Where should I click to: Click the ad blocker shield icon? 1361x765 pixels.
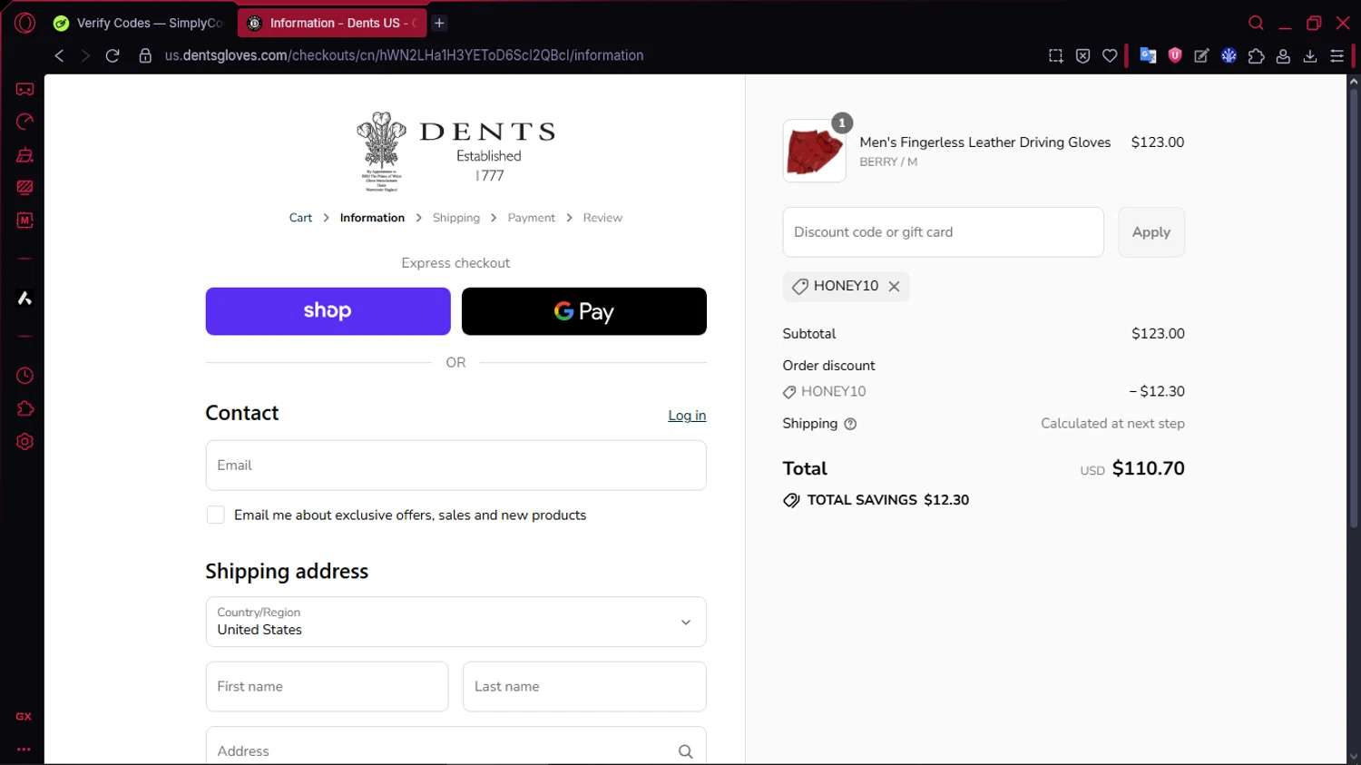(1082, 55)
